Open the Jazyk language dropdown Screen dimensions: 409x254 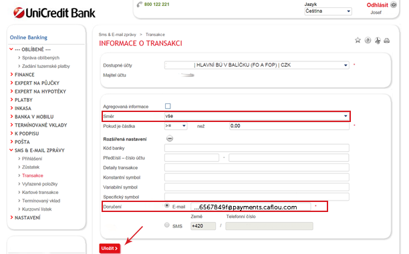click(328, 11)
